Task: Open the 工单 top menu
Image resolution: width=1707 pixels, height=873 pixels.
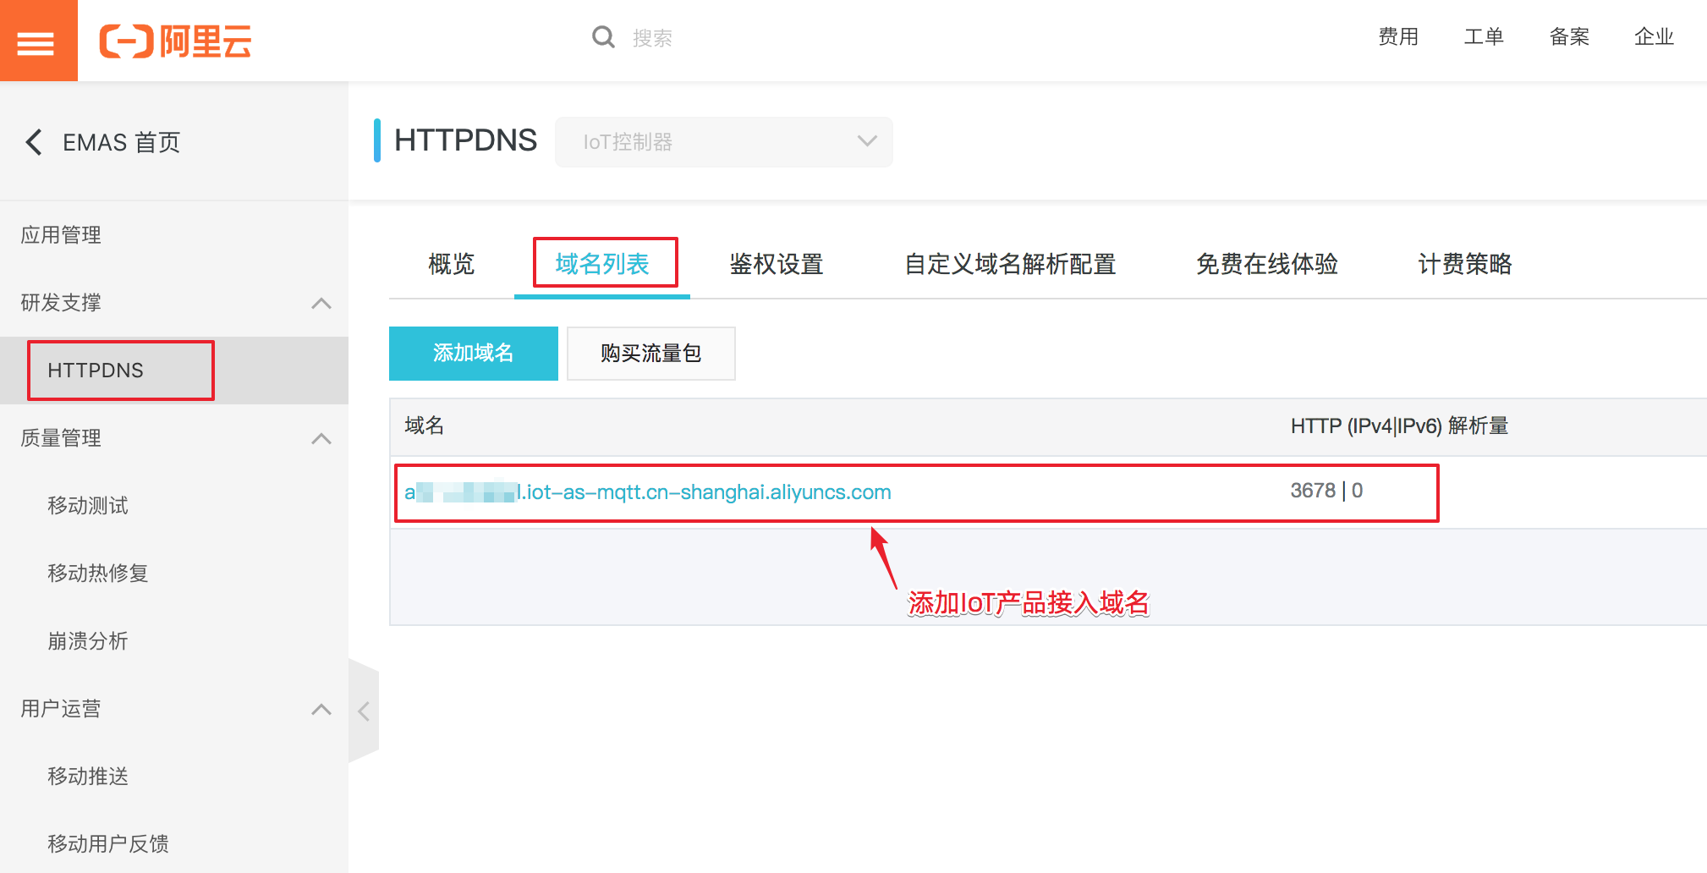Action: tap(1484, 36)
